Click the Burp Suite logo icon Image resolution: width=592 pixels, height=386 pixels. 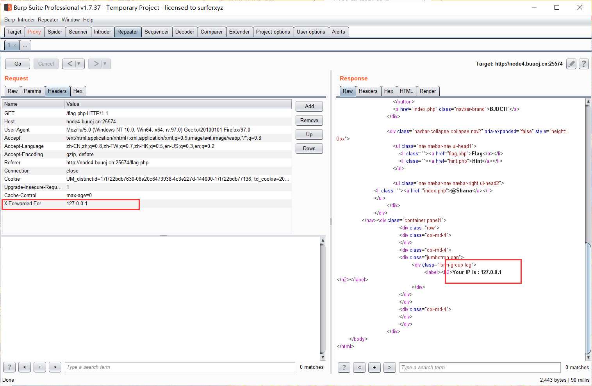(7, 7)
